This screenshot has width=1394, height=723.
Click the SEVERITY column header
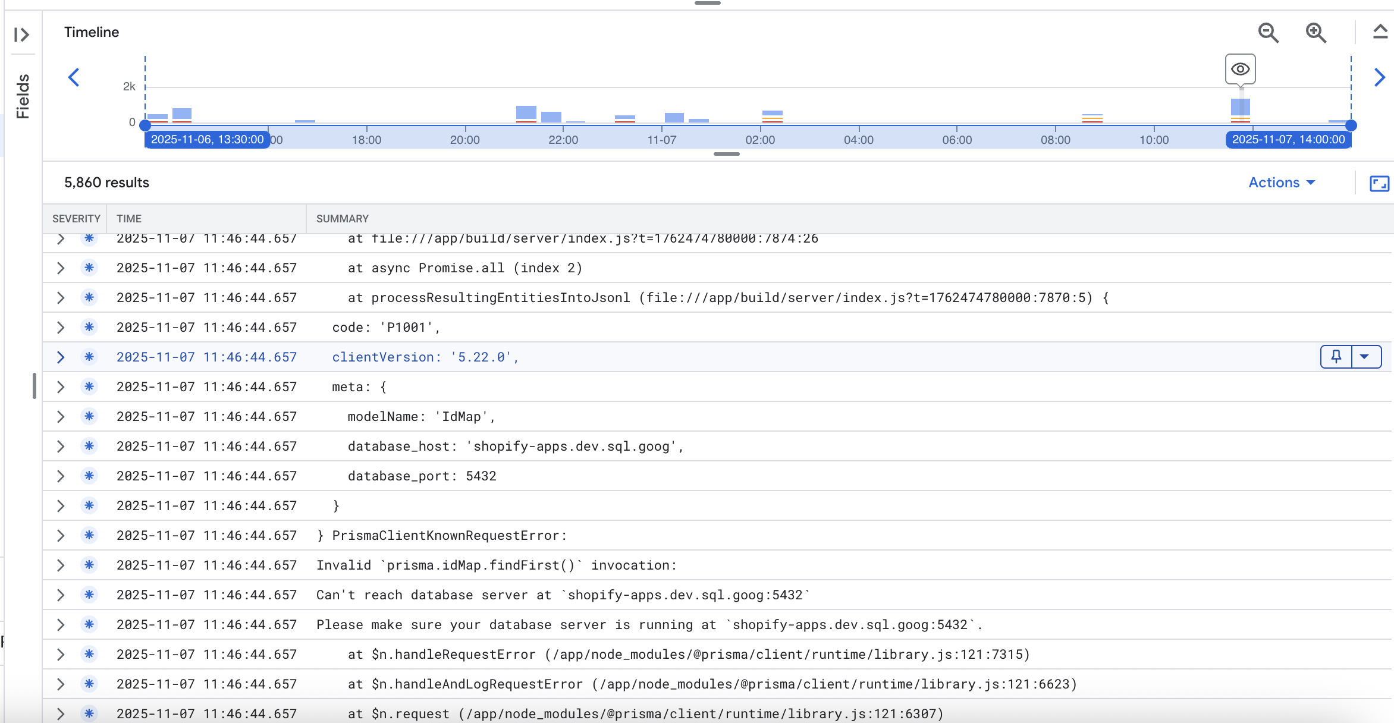click(x=76, y=218)
